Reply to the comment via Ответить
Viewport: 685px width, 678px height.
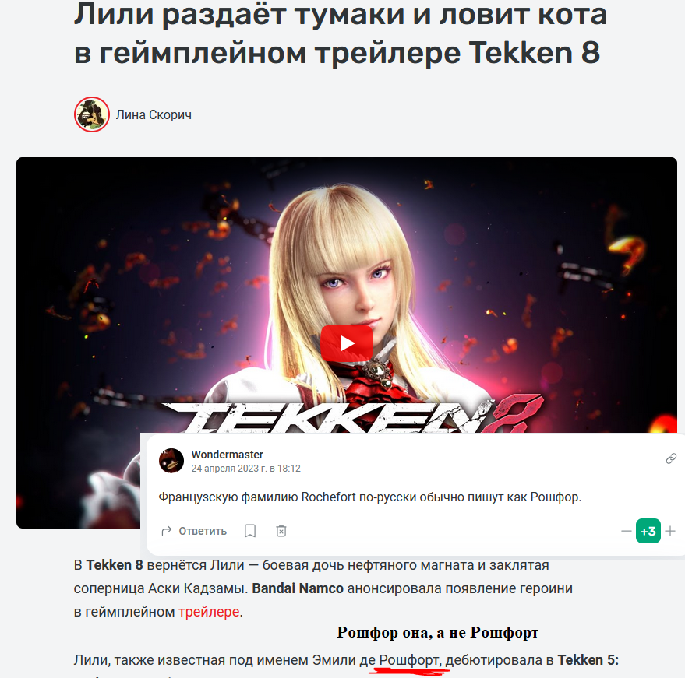coord(194,531)
